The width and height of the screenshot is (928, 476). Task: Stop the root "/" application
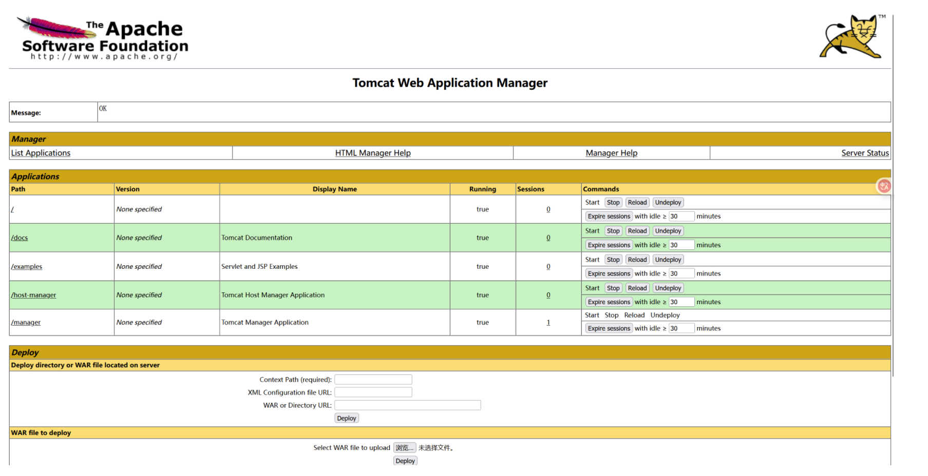click(613, 203)
